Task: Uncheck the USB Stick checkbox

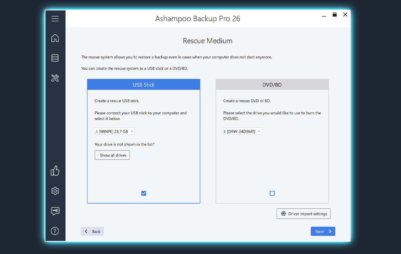Action: pyautogui.click(x=144, y=193)
